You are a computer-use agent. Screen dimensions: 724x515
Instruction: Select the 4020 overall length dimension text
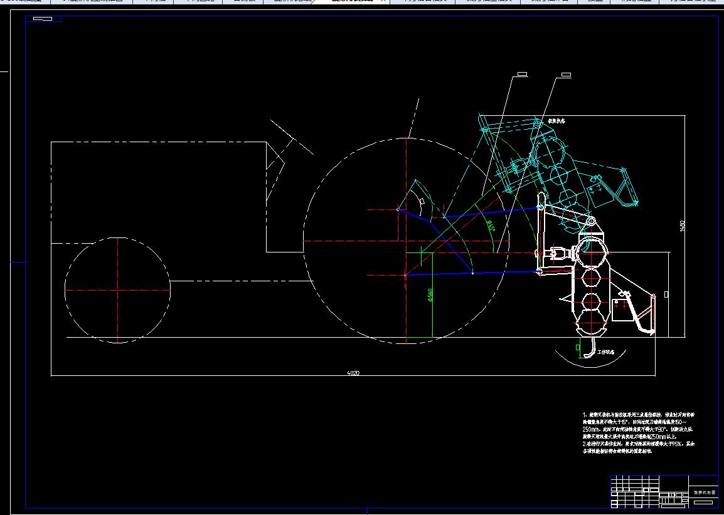(353, 373)
